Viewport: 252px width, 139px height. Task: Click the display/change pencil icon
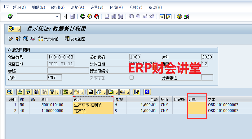point(11,39)
